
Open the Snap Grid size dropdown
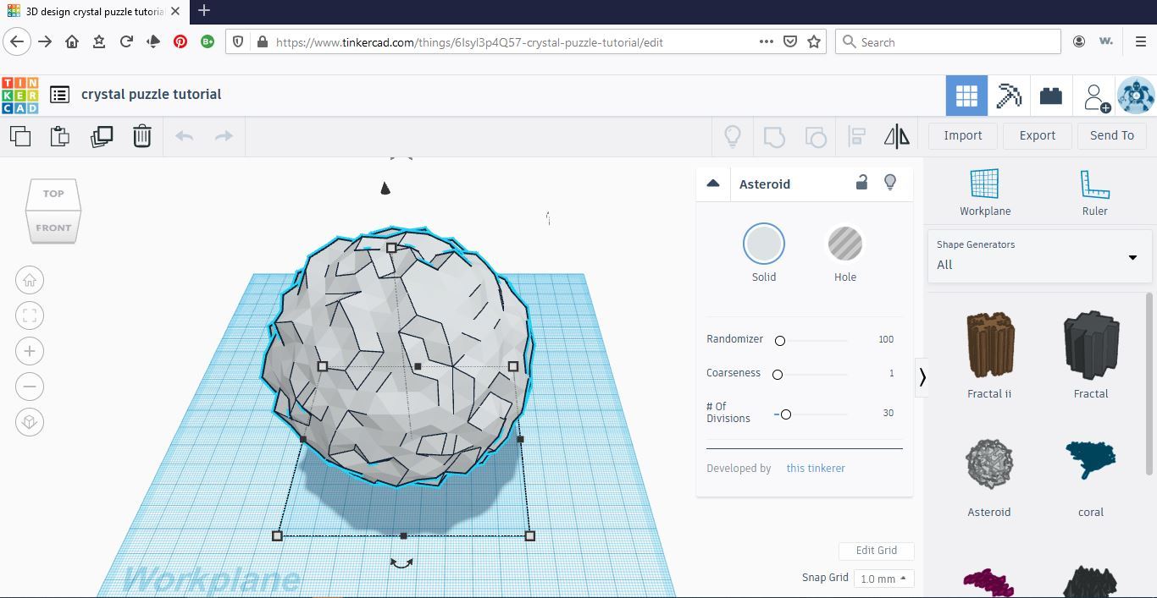coord(883,579)
